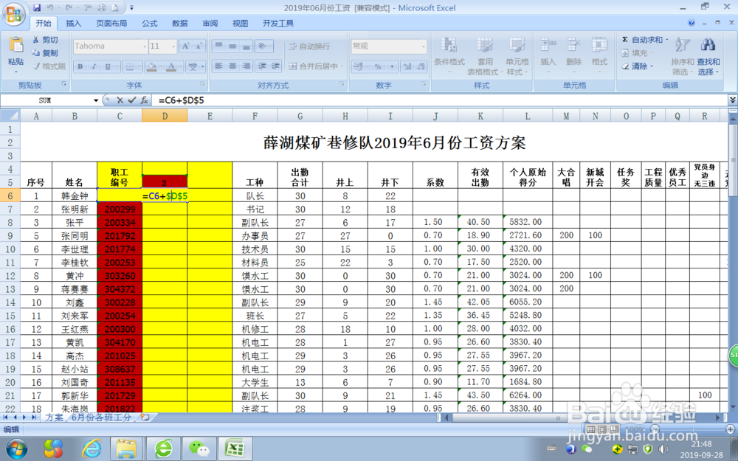Switch to the 6月份各班工分 sheet tab
The image size is (738, 461).
pyautogui.click(x=100, y=417)
